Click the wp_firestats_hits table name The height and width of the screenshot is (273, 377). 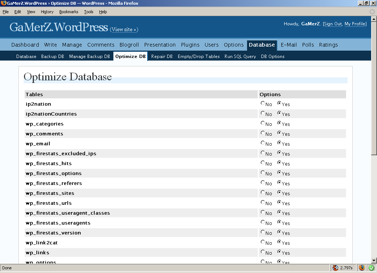[49, 163]
